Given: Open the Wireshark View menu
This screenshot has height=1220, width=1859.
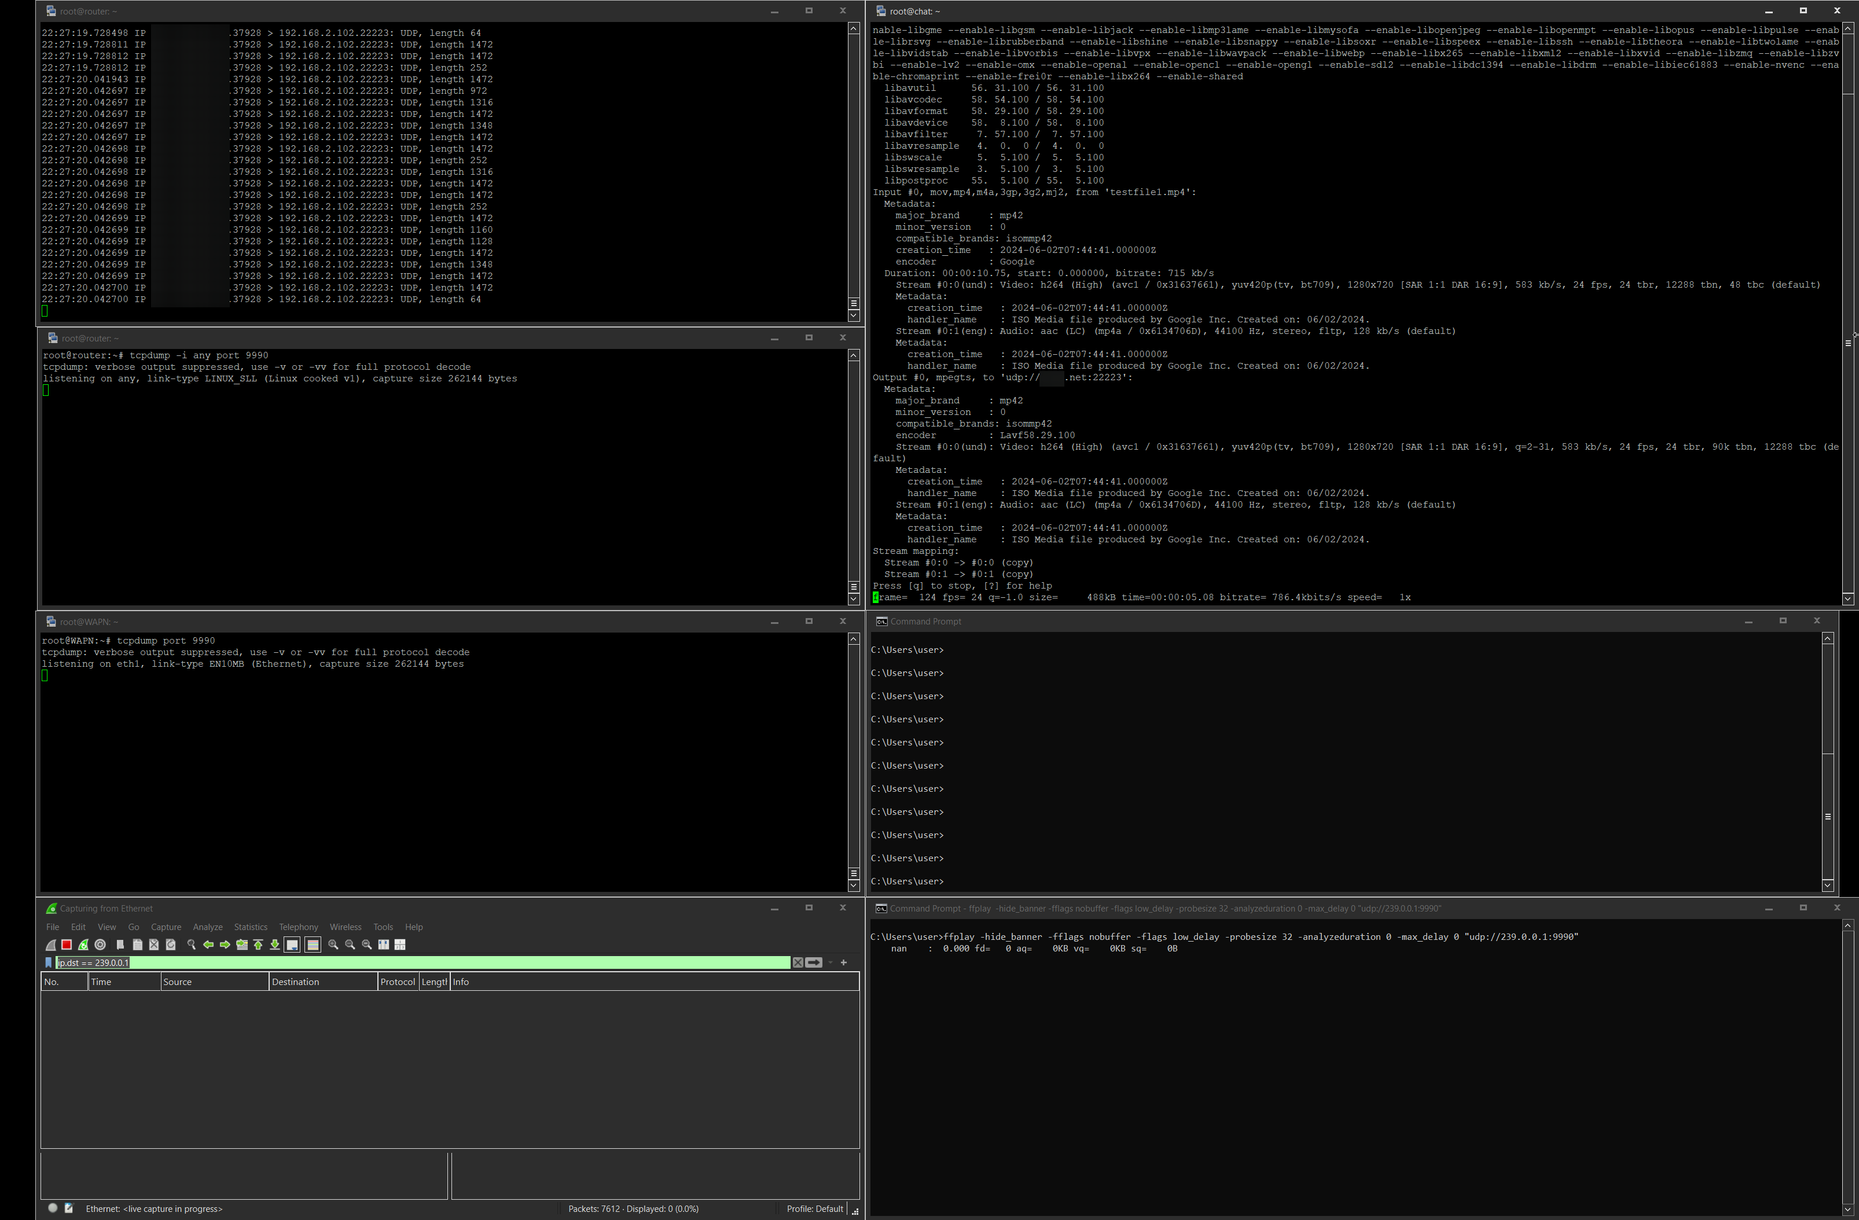Looking at the screenshot, I should click(x=107, y=927).
